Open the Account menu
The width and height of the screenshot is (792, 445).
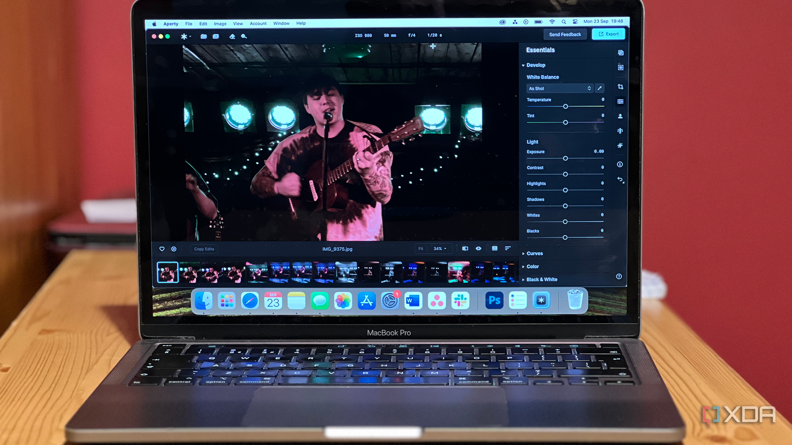pyautogui.click(x=258, y=23)
